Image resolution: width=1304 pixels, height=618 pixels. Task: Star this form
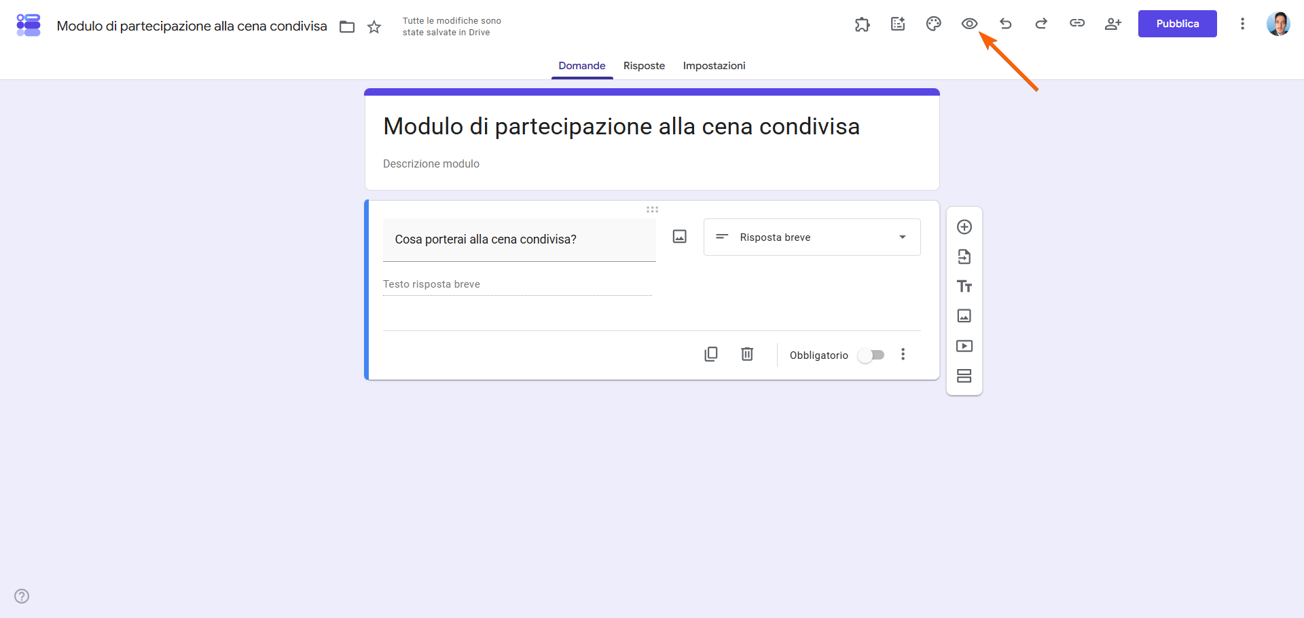[x=374, y=26]
